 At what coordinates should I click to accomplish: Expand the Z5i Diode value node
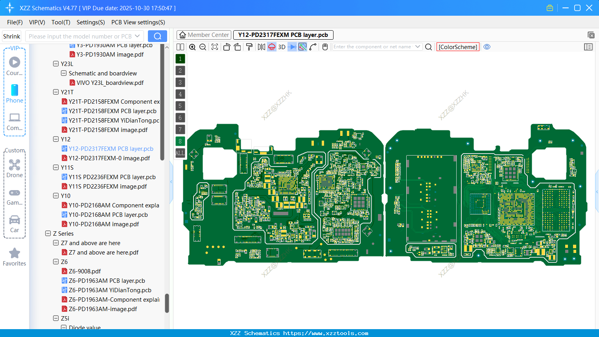pyautogui.click(x=63, y=327)
